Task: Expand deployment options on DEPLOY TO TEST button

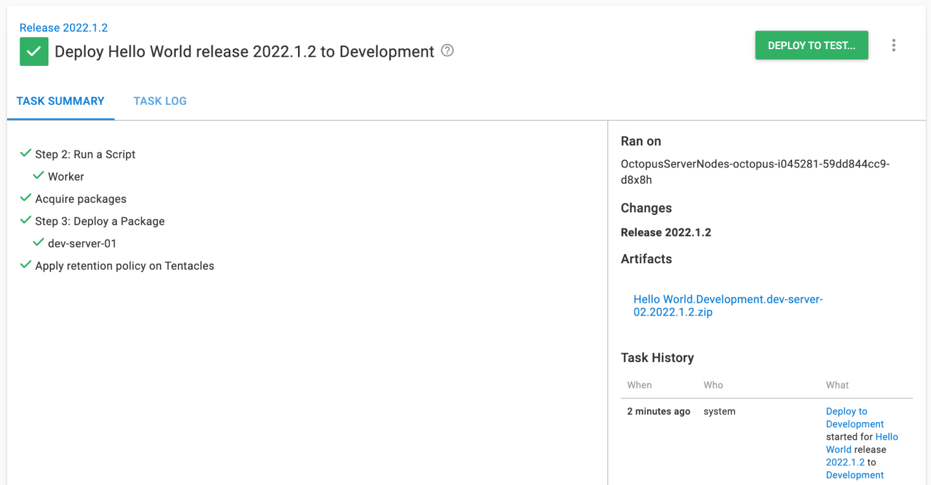Action: coord(811,45)
